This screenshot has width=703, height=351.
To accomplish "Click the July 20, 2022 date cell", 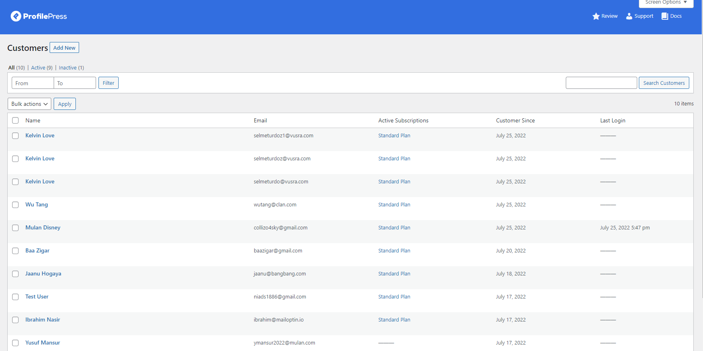I will pyautogui.click(x=511, y=250).
